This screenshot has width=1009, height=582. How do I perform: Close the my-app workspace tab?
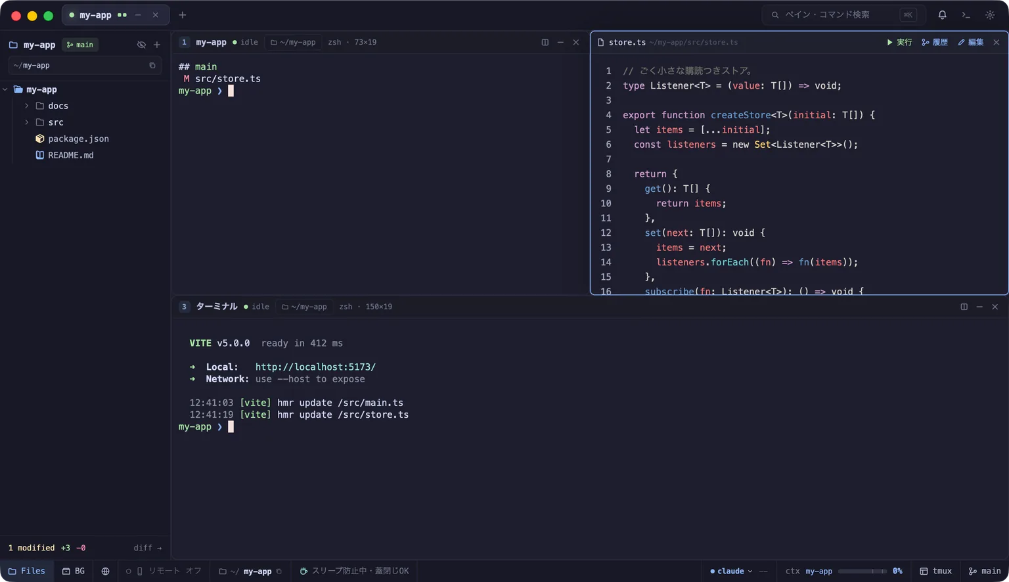point(156,14)
